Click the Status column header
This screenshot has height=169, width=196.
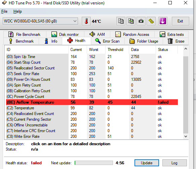pyautogui.click(x=167, y=50)
